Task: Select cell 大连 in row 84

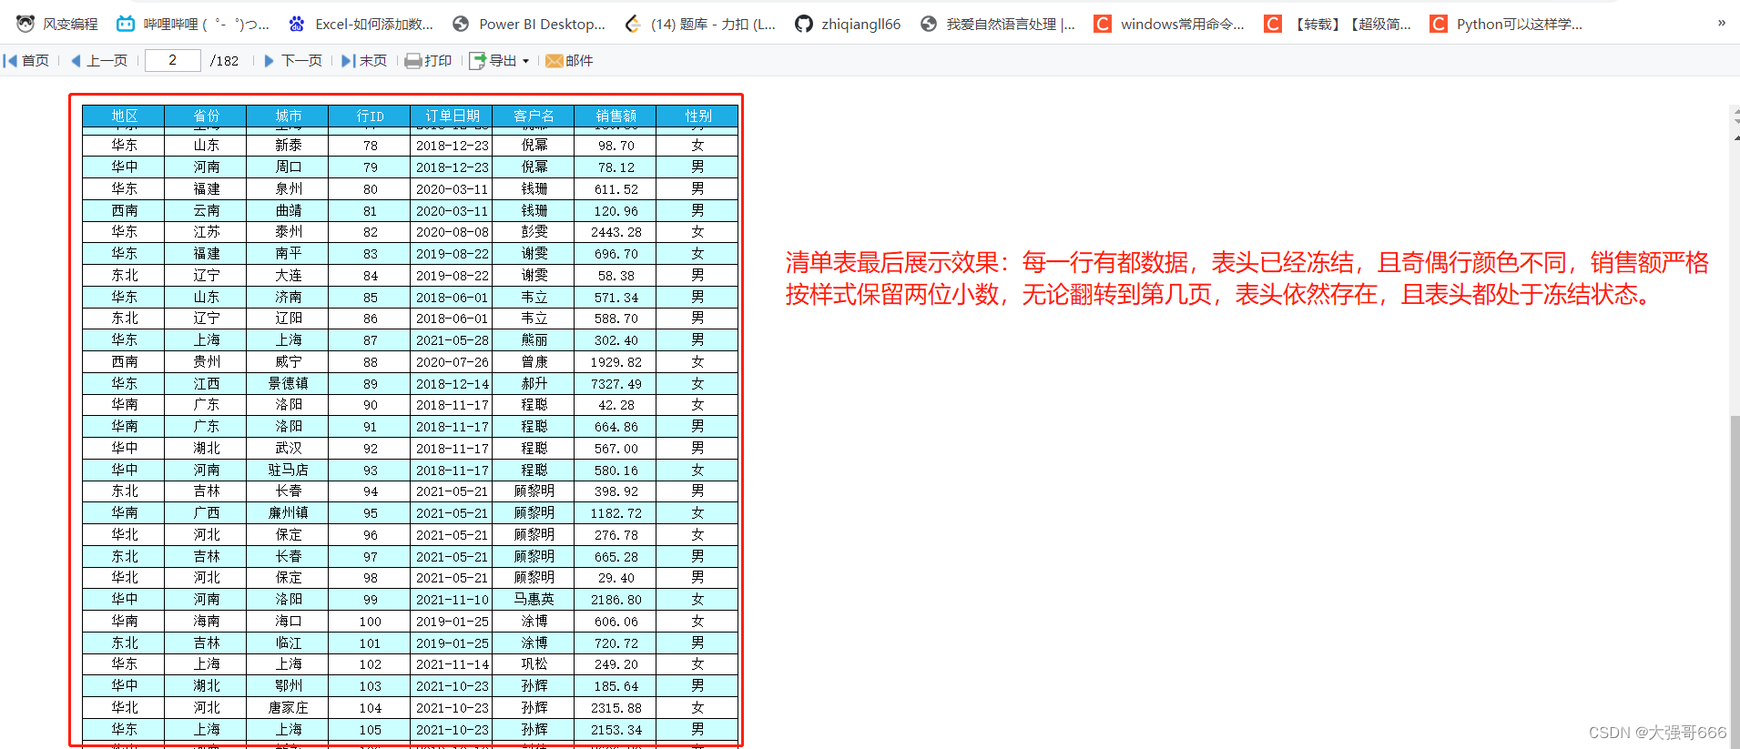Action: click(288, 276)
